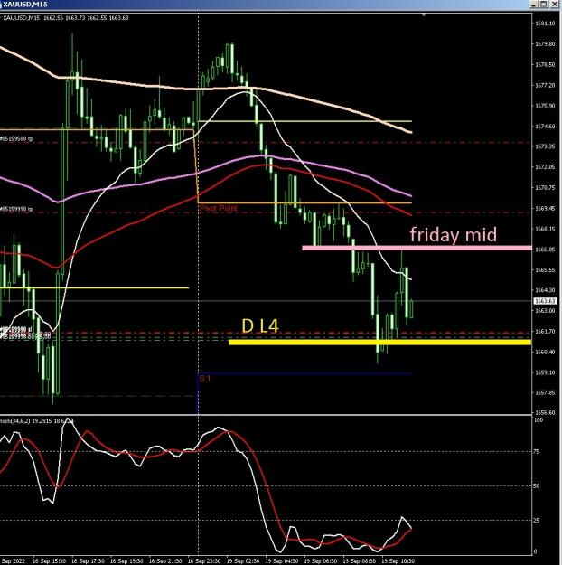Click the XAUUSD,M15 window title
Image resolution: width=562 pixels, height=565 pixels.
[x=25, y=5]
